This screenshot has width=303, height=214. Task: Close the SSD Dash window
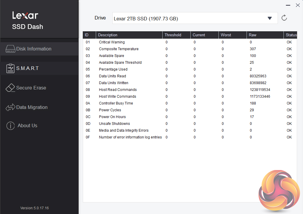tap(298, 5)
